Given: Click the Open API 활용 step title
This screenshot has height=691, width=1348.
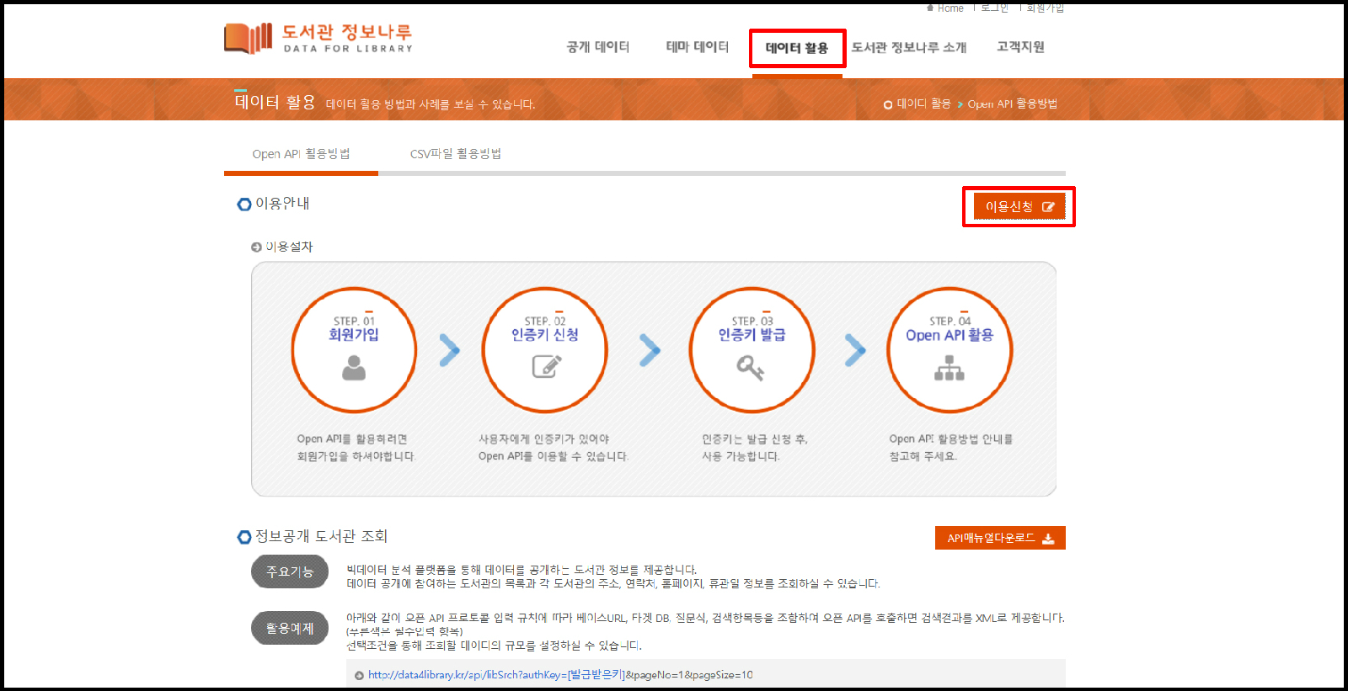Looking at the screenshot, I should coord(949,335).
